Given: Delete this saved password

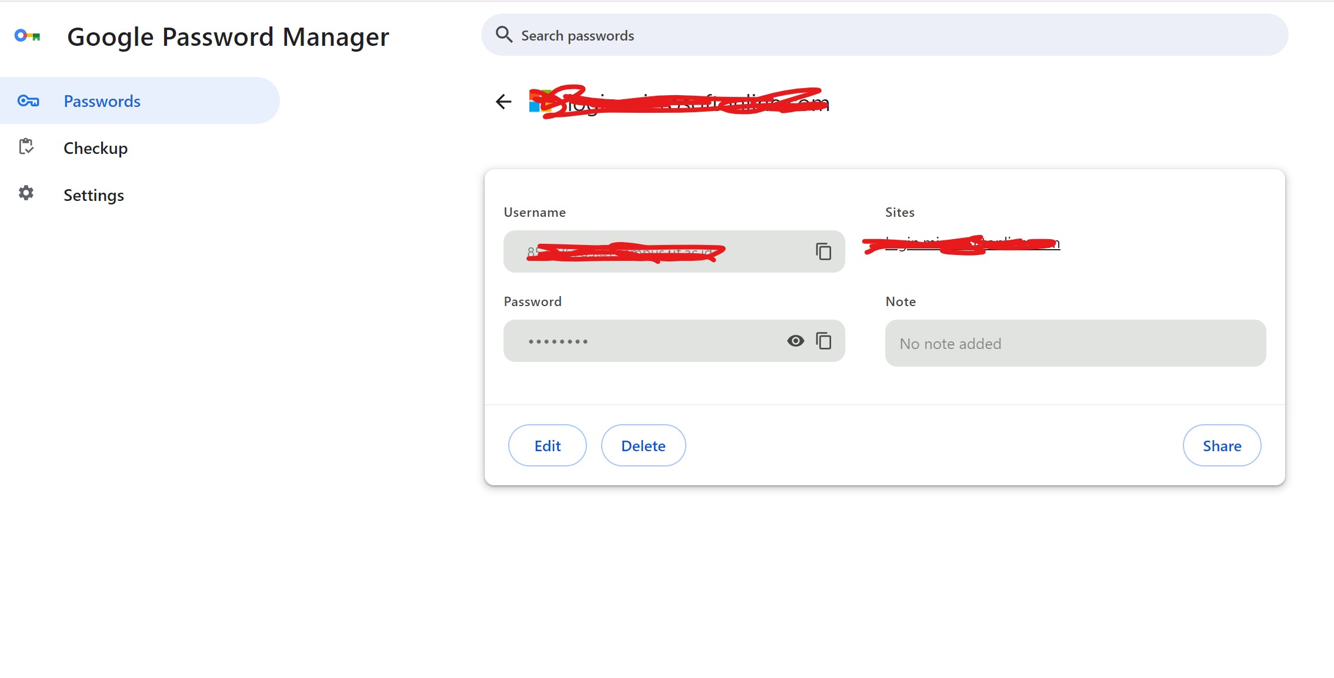Looking at the screenshot, I should tap(643, 446).
